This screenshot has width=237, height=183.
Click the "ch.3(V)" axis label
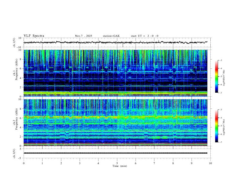[x=14, y=154]
